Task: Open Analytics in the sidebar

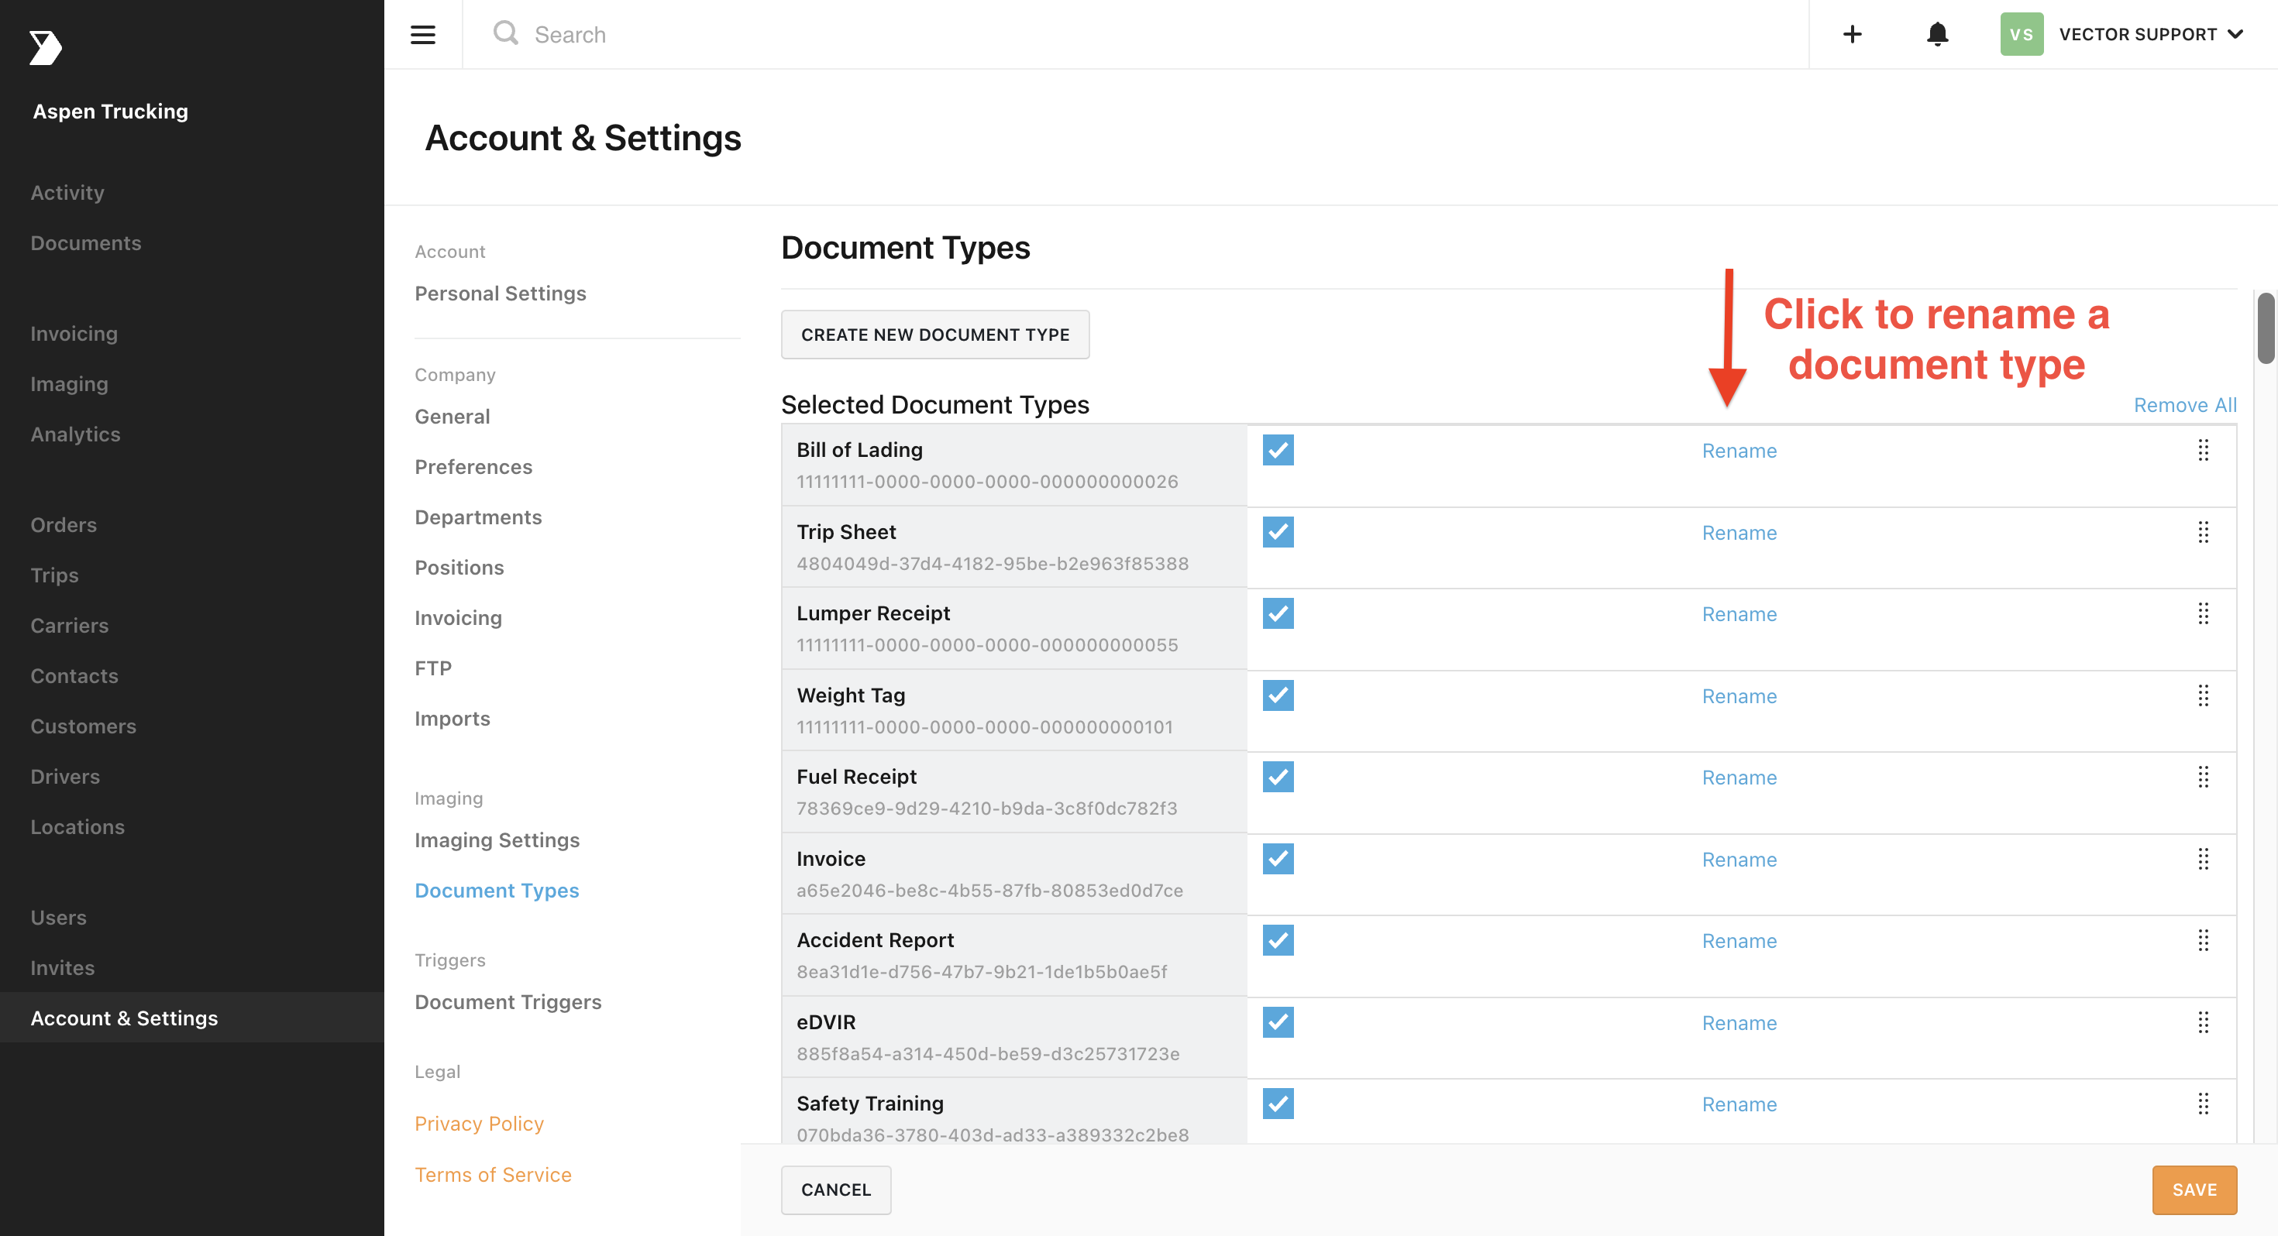Action: (x=75, y=435)
